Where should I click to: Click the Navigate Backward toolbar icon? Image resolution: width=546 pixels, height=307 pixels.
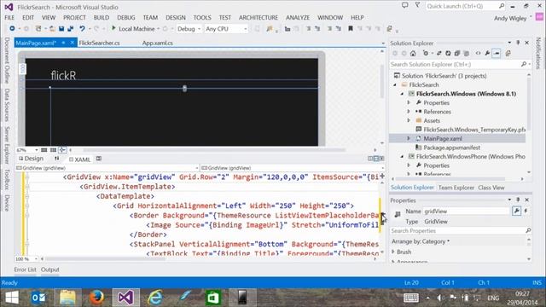pyautogui.click(x=12, y=29)
